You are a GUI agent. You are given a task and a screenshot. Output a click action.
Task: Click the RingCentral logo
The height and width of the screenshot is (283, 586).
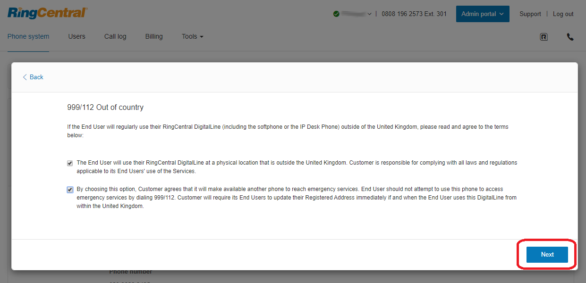[x=47, y=13]
